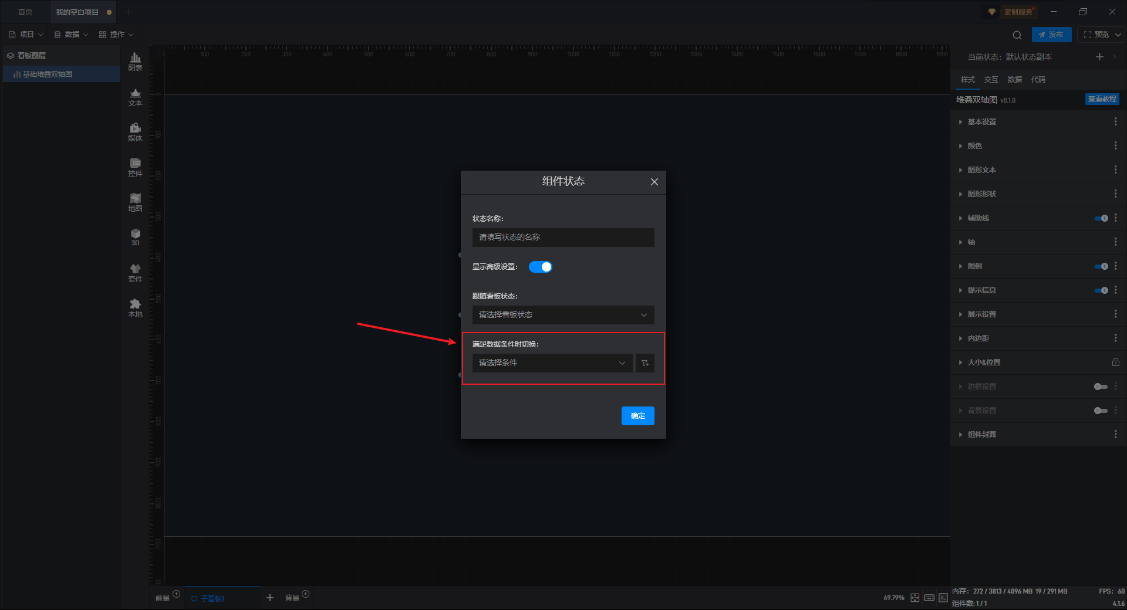Open the 请选择条件 dropdown
Viewport: 1127px width, 610px height.
552,363
